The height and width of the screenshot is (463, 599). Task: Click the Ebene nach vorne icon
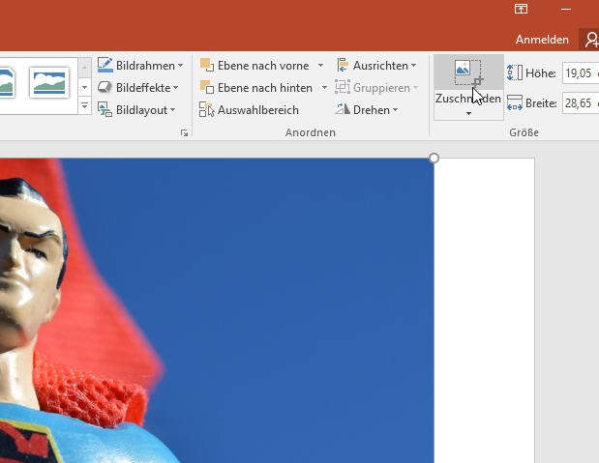(207, 65)
